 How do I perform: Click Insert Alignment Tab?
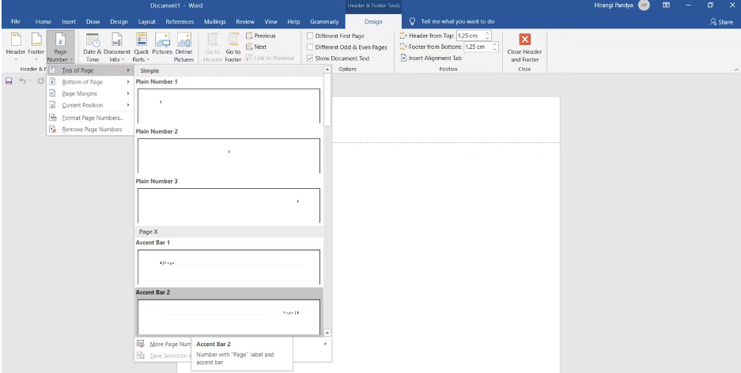[x=431, y=58]
